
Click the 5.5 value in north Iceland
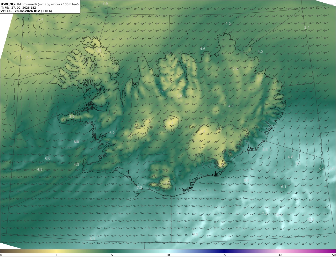161,90
